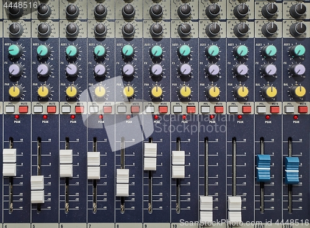Select the green AUX1 knob on channel 6
This screenshot has height=228, width=310.
click(71, 51)
